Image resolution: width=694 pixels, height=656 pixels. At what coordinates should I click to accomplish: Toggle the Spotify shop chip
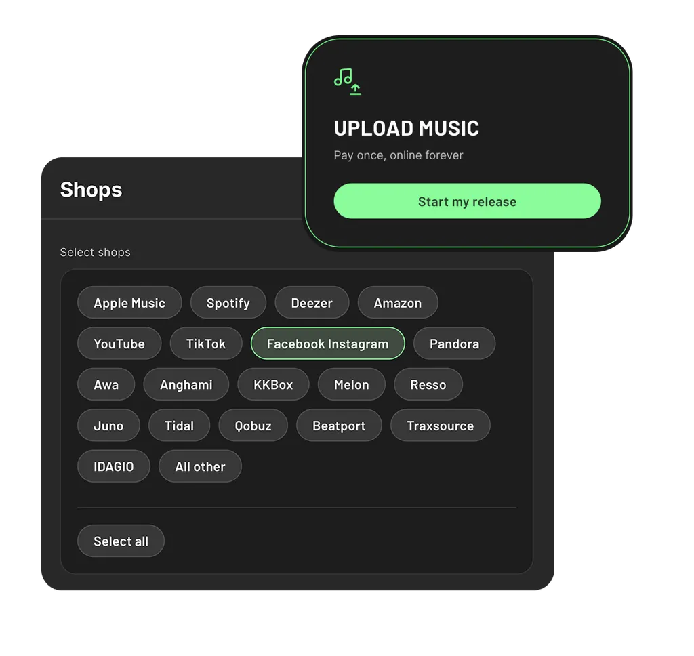pyautogui.click(x=228, y=303)
